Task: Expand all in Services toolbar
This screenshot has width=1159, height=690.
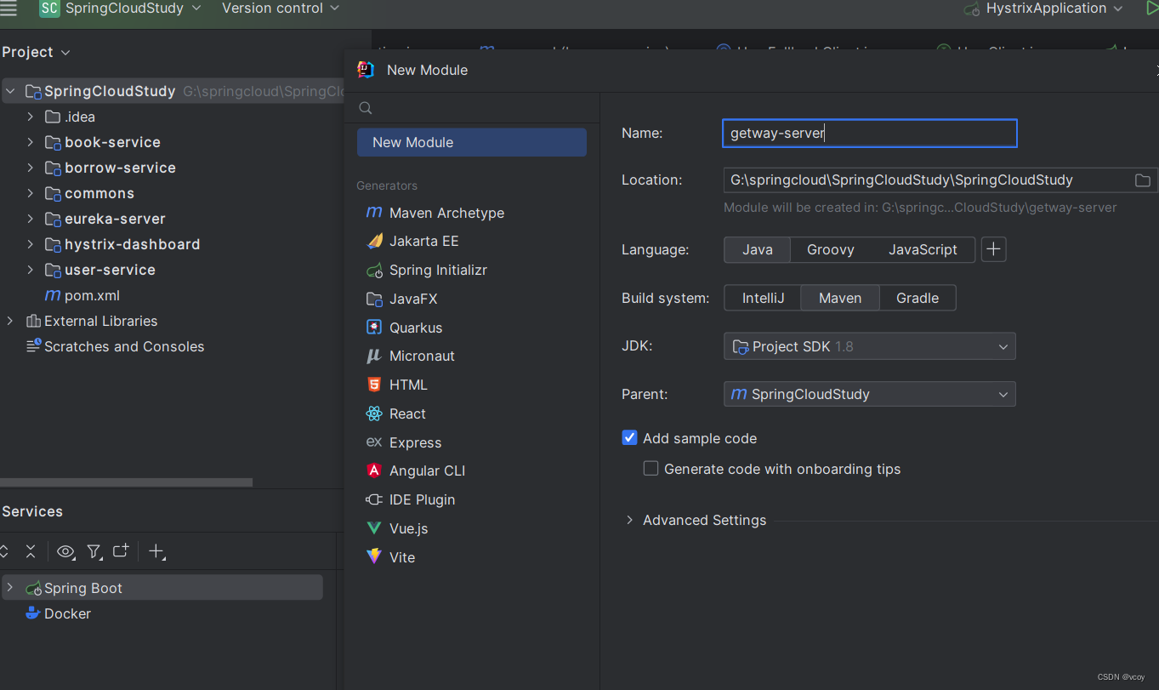Action: pyautogui.click(x=3, y=551)
